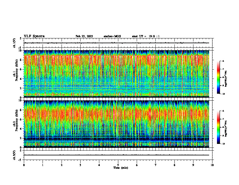Select the date text "Feb. 23, 2023"
This screenshot has height=185, width=239.
point(84,36)
